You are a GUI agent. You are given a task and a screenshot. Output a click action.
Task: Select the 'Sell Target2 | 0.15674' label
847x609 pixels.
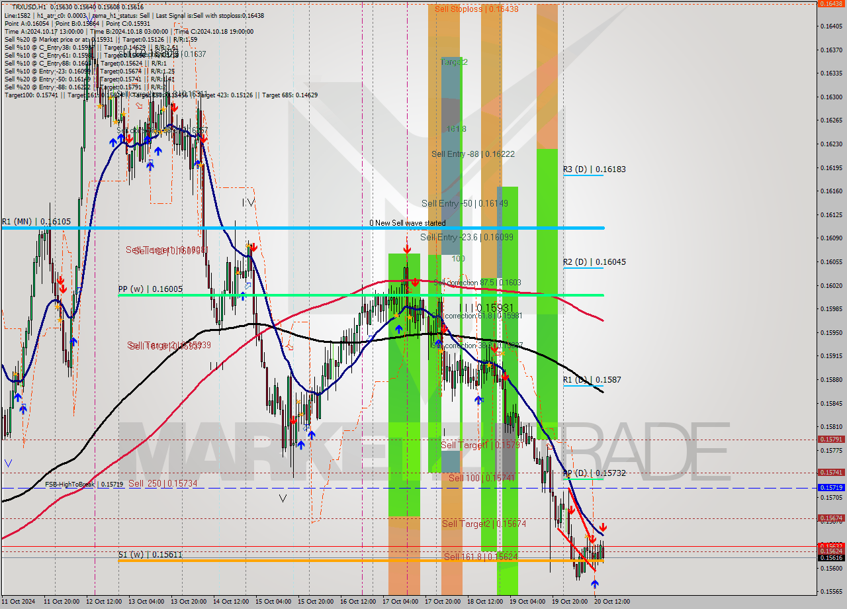[484, 524]
